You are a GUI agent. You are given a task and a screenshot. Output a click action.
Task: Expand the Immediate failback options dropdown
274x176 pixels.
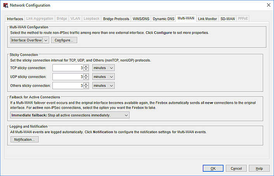tap(69, 115)
